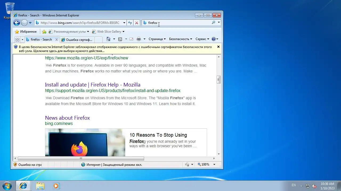Go to the home page icon

(108, 39)
